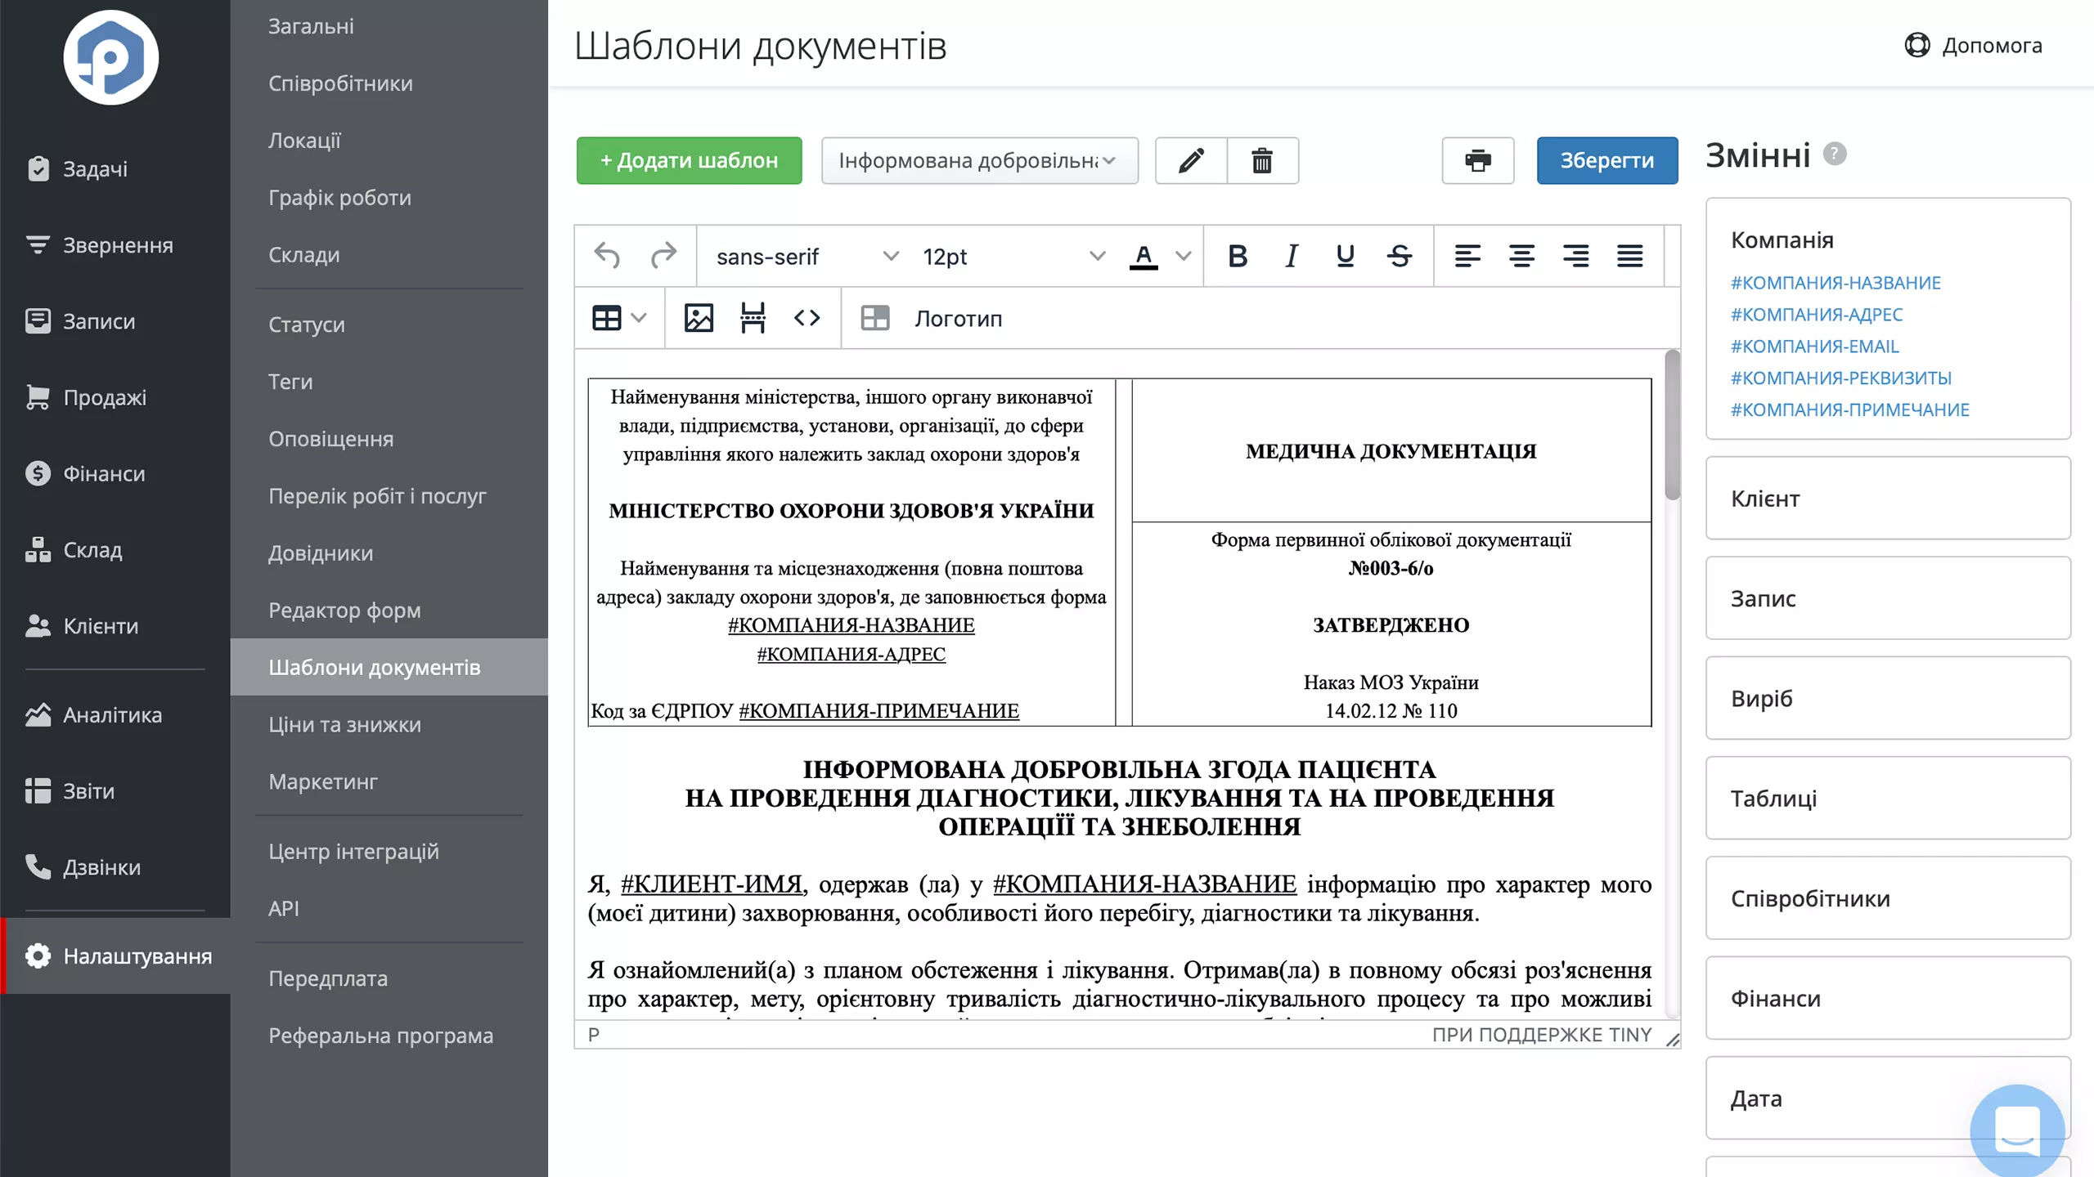Viewport: 2094px width, 1177px height.
Task: Expand the Фінанси variables section
Action: click(1888, 997)
